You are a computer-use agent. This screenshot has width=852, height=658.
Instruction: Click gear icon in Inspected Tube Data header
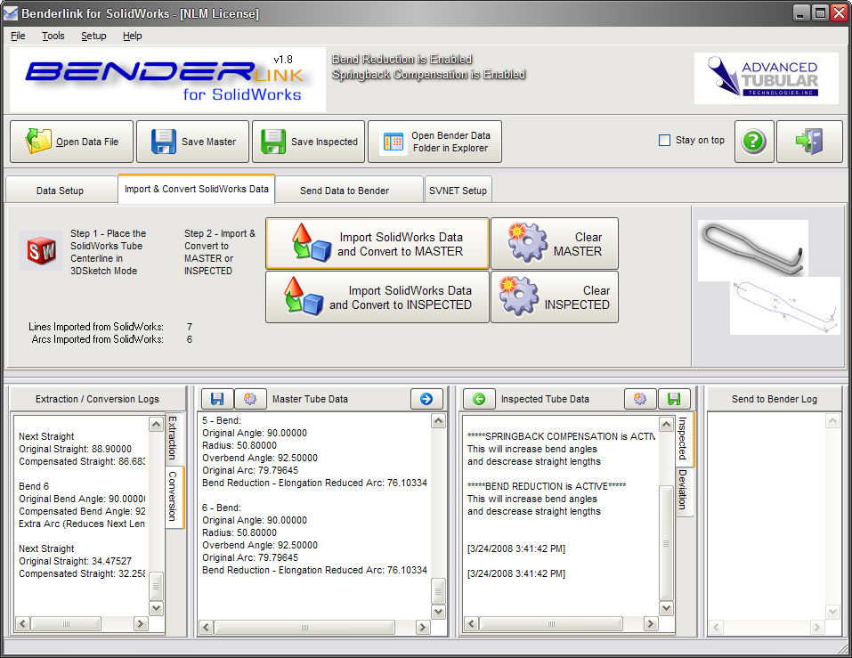639,399
